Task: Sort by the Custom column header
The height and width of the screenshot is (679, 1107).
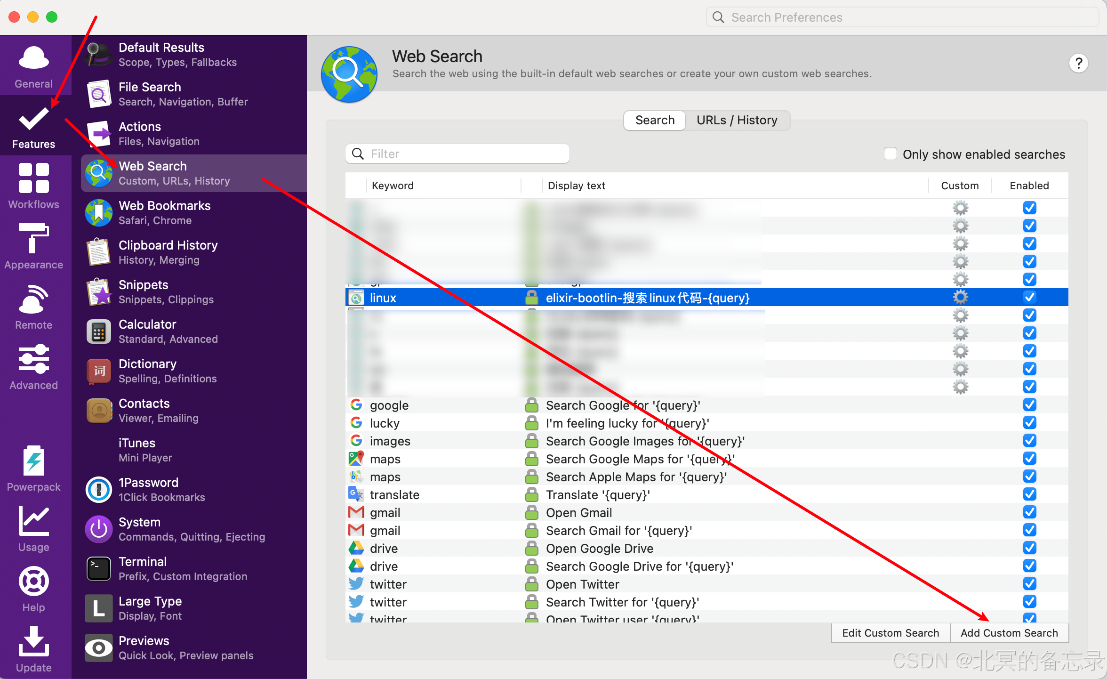Action: point(960,186)
